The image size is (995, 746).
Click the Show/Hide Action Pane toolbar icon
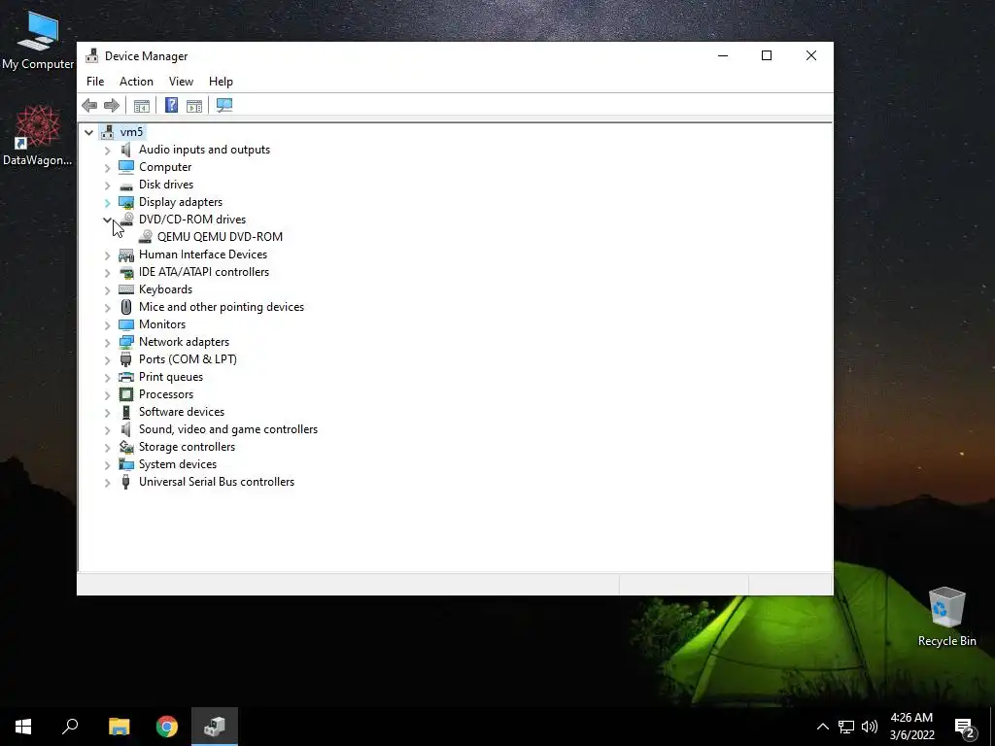(x=194, y=105)
